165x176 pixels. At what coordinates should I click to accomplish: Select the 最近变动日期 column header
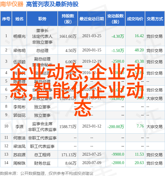click(x=92, y=19)
